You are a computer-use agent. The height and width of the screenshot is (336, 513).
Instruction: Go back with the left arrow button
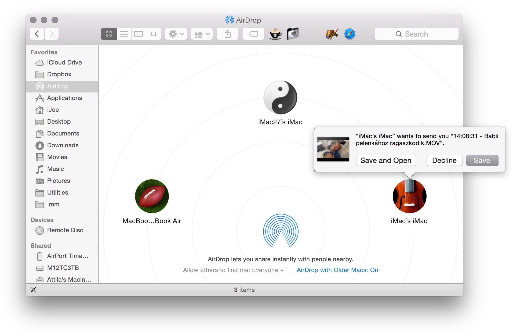click(x=37, y=34)
